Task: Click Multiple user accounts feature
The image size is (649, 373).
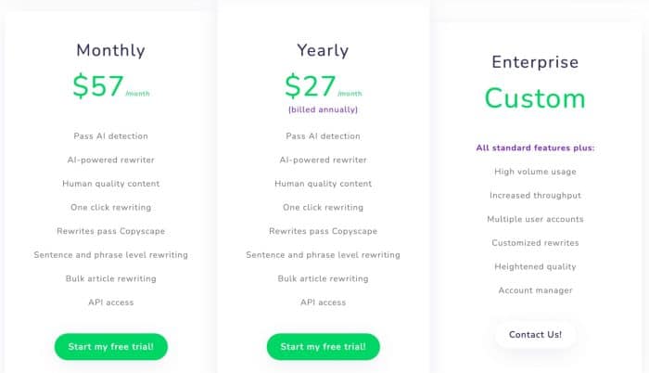Action: click(535, 219)
